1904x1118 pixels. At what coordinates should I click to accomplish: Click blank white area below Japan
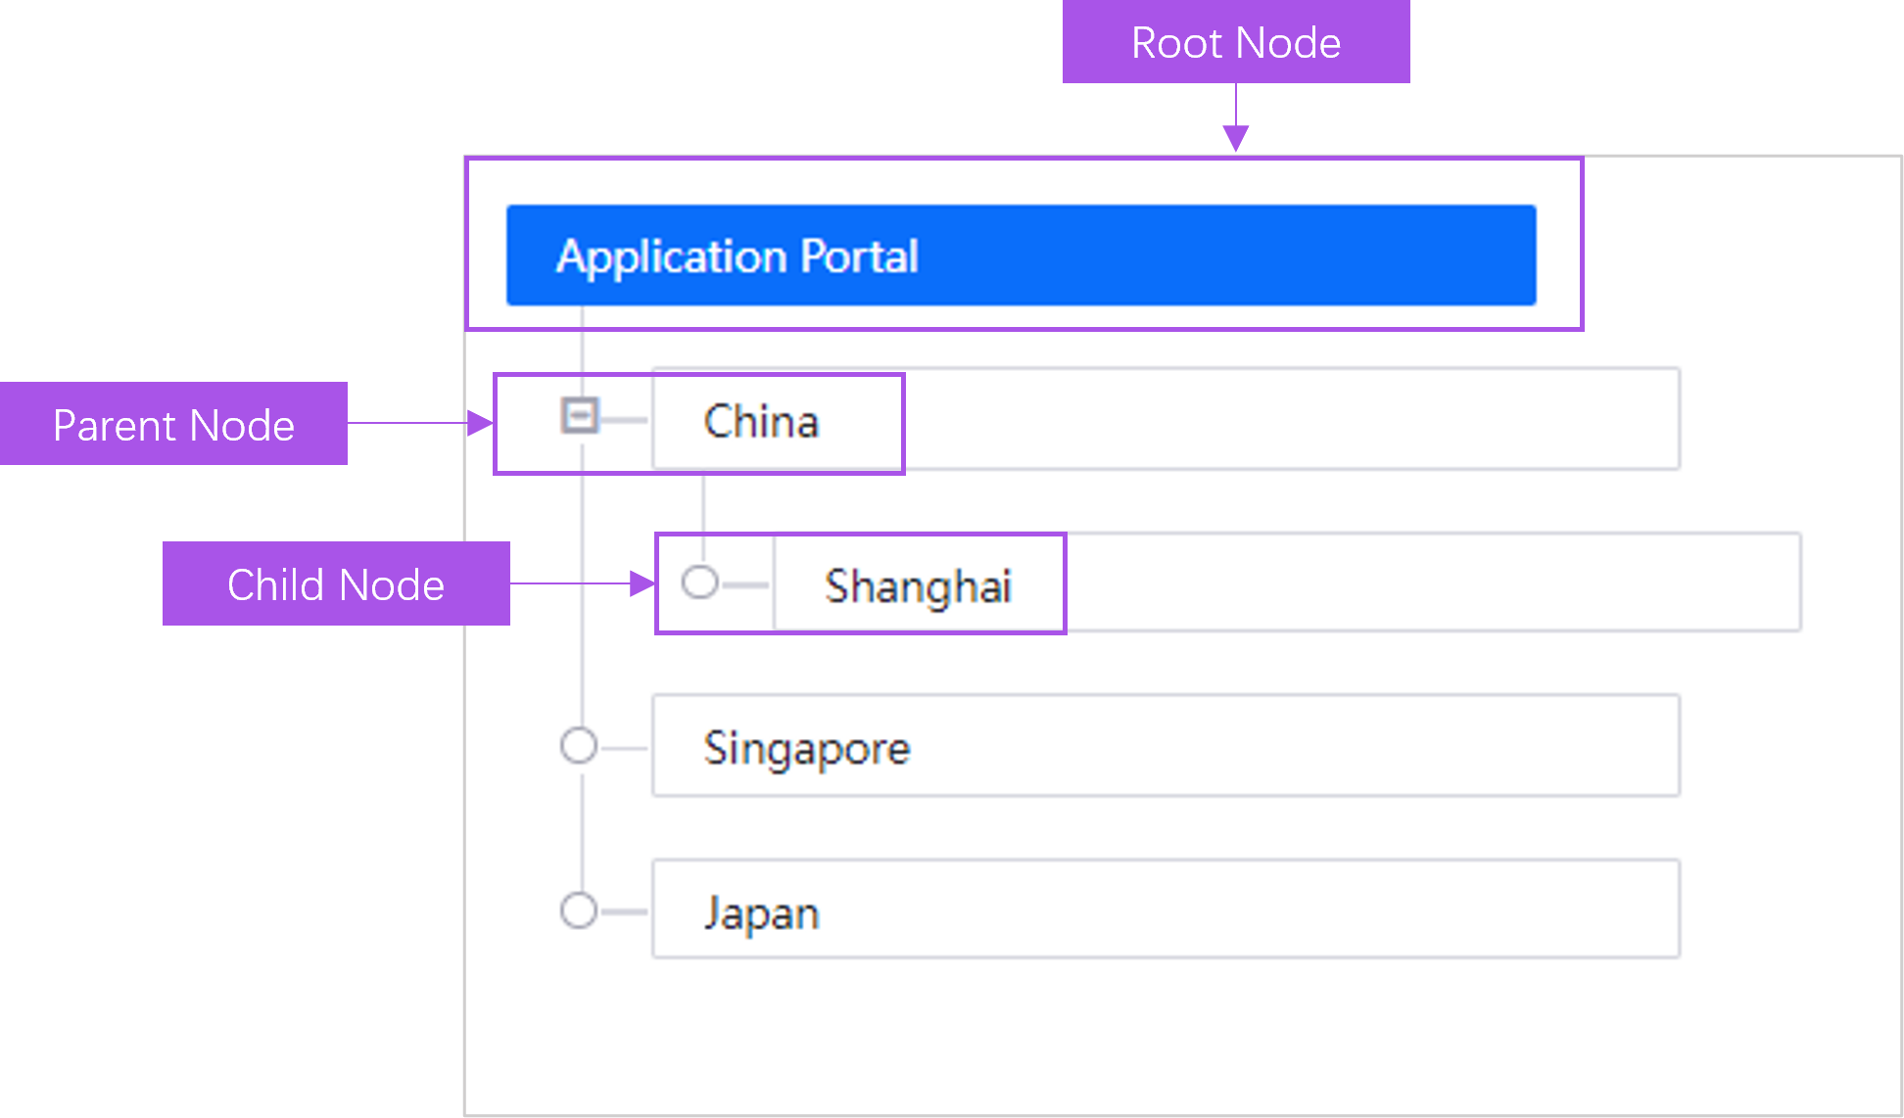pyautogui.click(x=1077, y=1038)
